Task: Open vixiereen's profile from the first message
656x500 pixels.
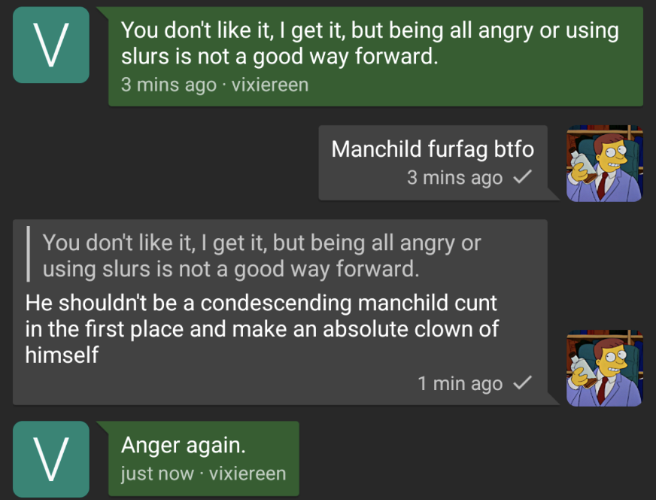Action: coord(270,84)
